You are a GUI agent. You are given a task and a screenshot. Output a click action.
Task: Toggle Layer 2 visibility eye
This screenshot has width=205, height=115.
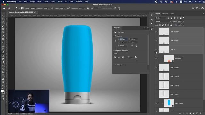pos(156,50)
